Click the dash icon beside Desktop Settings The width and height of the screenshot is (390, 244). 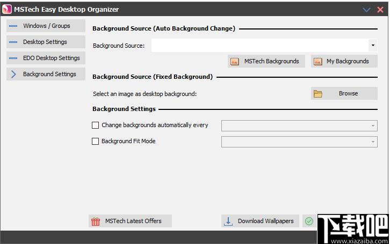[13, 42]
